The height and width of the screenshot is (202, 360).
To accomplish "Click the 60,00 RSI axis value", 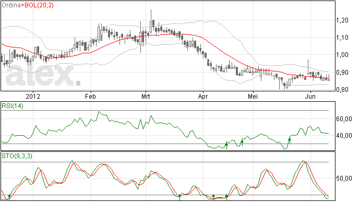I will point(344,119).
